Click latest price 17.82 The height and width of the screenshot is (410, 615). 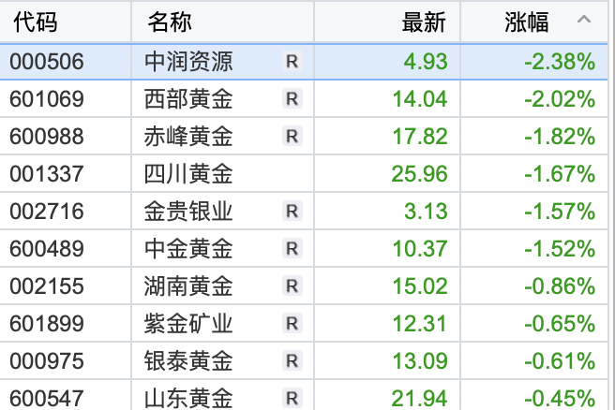tap(420, 137)
